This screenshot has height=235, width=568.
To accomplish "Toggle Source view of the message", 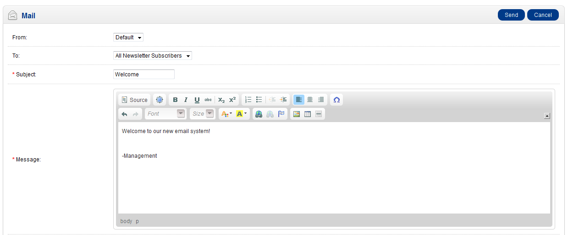I will (x=134, y=100).
